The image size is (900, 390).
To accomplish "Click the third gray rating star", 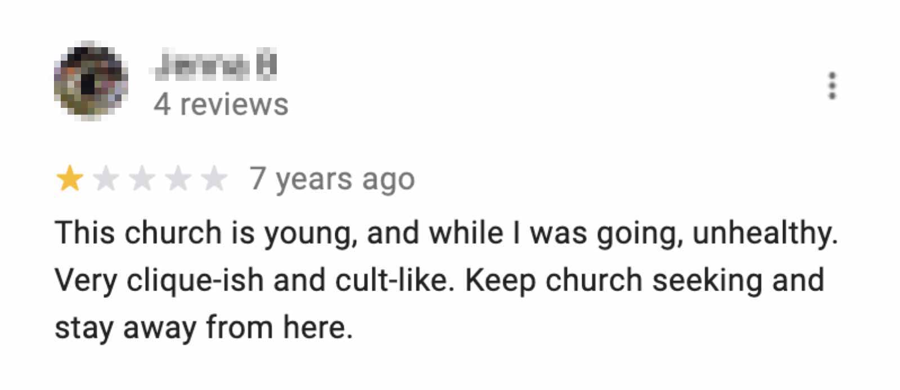I will (142, 179).
